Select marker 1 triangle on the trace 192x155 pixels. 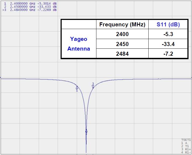tap(77, 87)
